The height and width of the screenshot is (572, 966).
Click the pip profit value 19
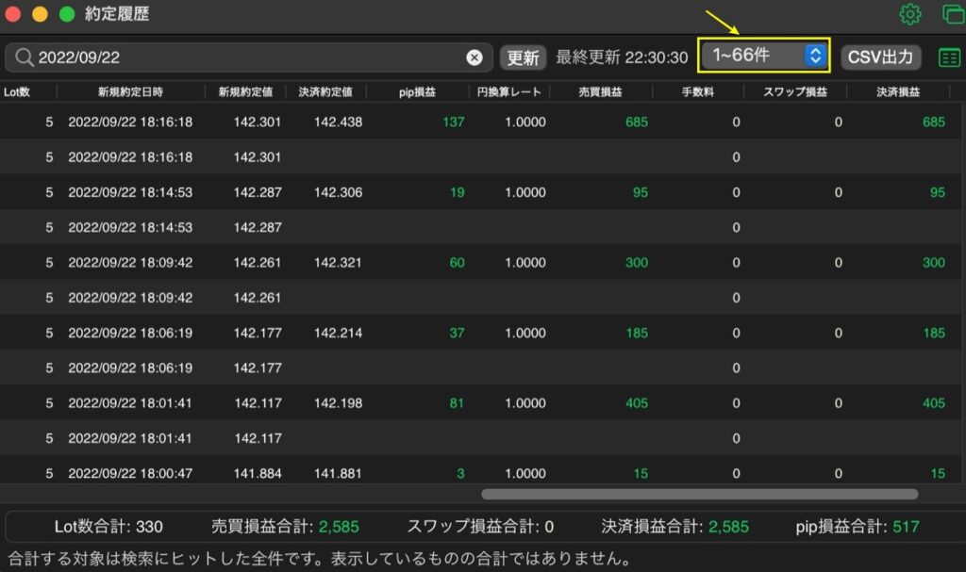click(458, 192)
